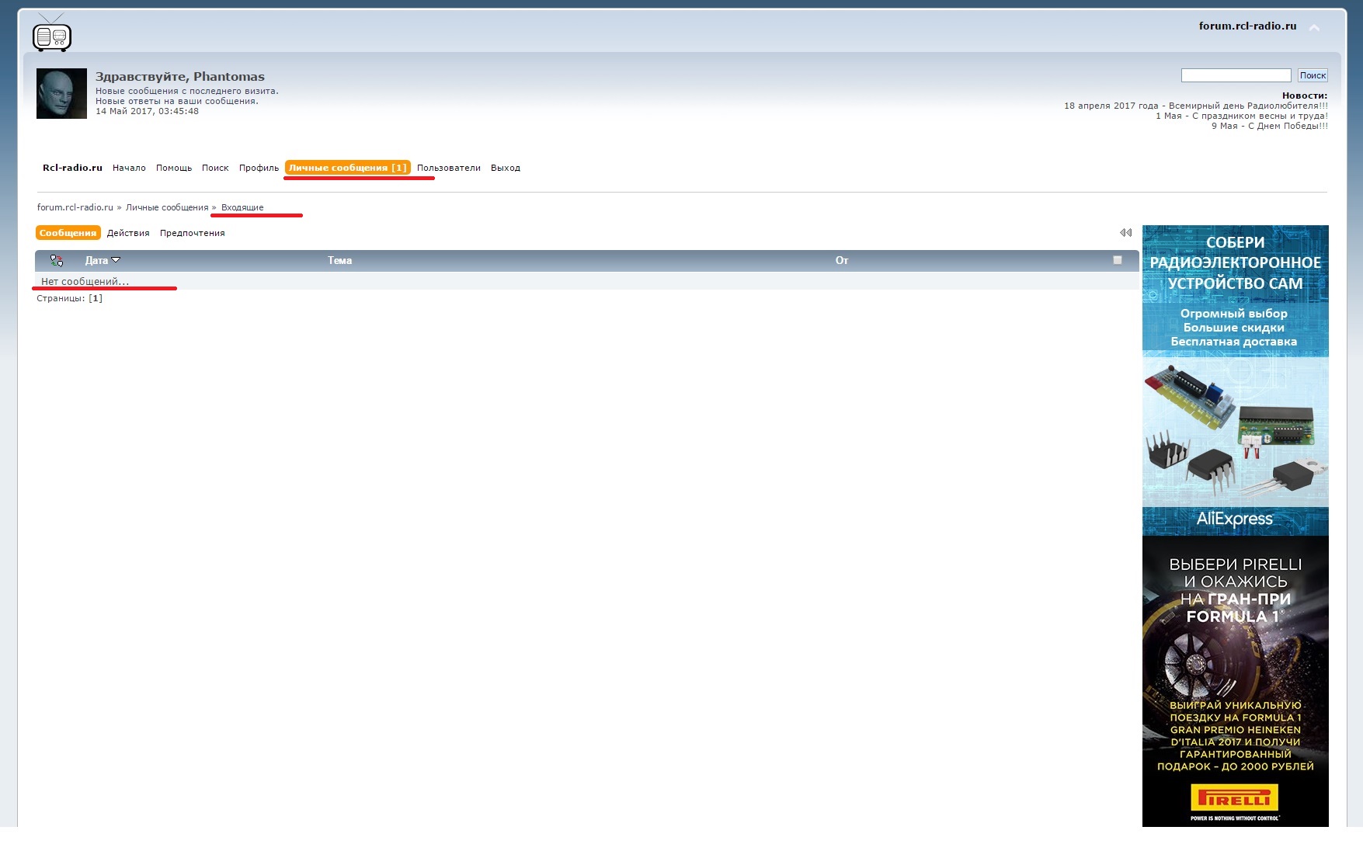This screenshot has width=1363, height=858.
Task: Tick the select-all messages checkbox
Action: pos(1117,260)
